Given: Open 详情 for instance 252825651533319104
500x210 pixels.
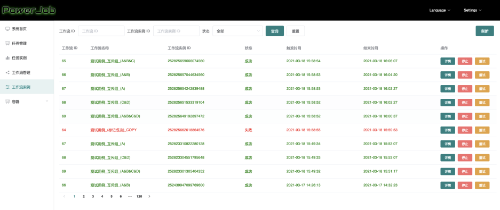Looking at the screenshot, I should coord(448,103).
